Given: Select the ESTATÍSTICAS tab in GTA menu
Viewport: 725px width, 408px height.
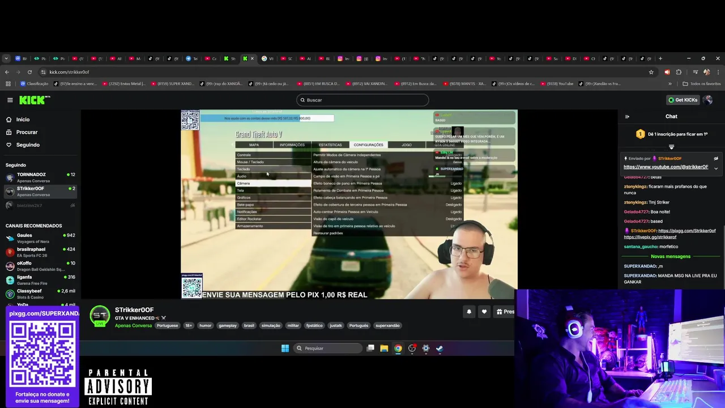Looking at the screenshot, I should click(x=330, y=144).
